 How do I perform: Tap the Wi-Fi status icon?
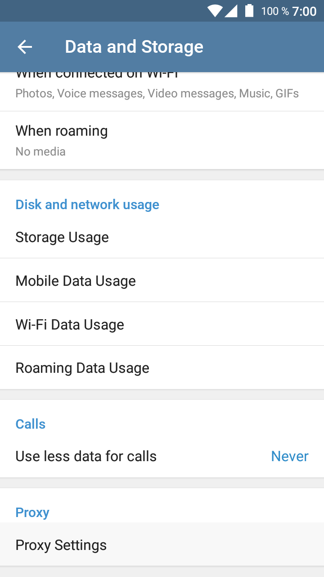click(x=215, y=11)
